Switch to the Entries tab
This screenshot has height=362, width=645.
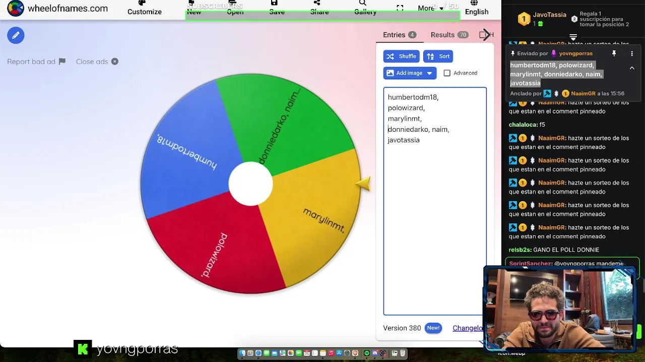coord(399,35)
